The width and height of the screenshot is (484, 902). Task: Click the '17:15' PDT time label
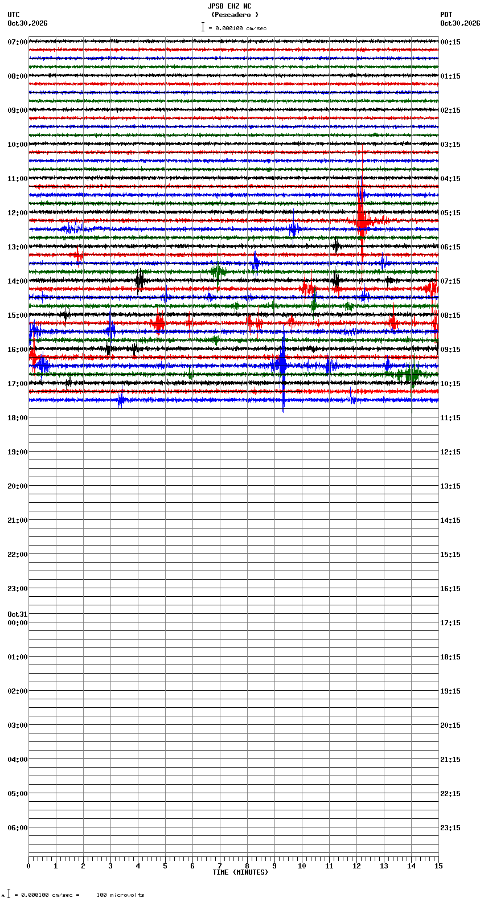(x=450, y=623)
